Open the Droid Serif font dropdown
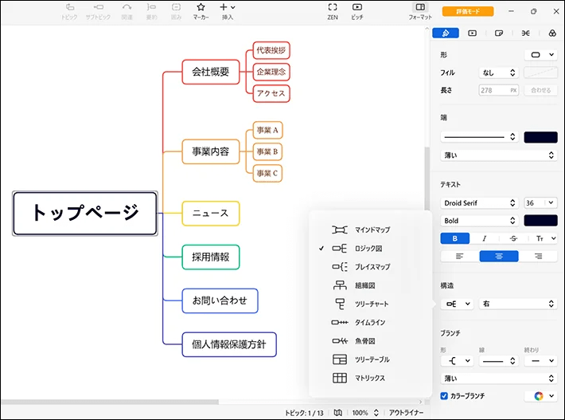The image size is (565, 420). pyautogui.click(x=480, y=203)
